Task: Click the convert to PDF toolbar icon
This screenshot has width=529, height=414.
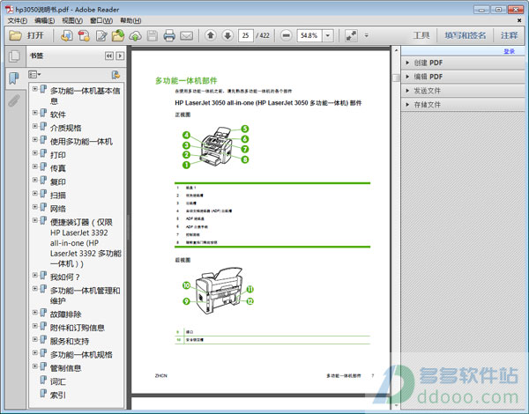Action: (84, 35)
